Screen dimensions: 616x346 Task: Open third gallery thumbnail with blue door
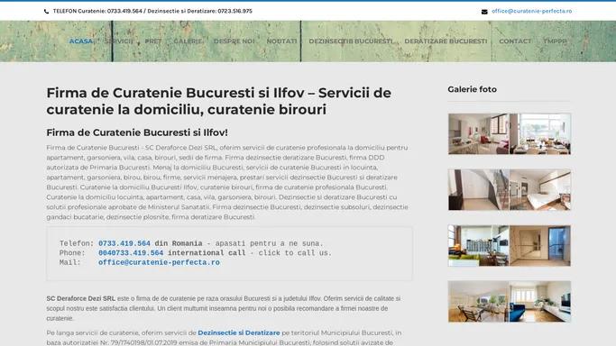coord(510,246)
